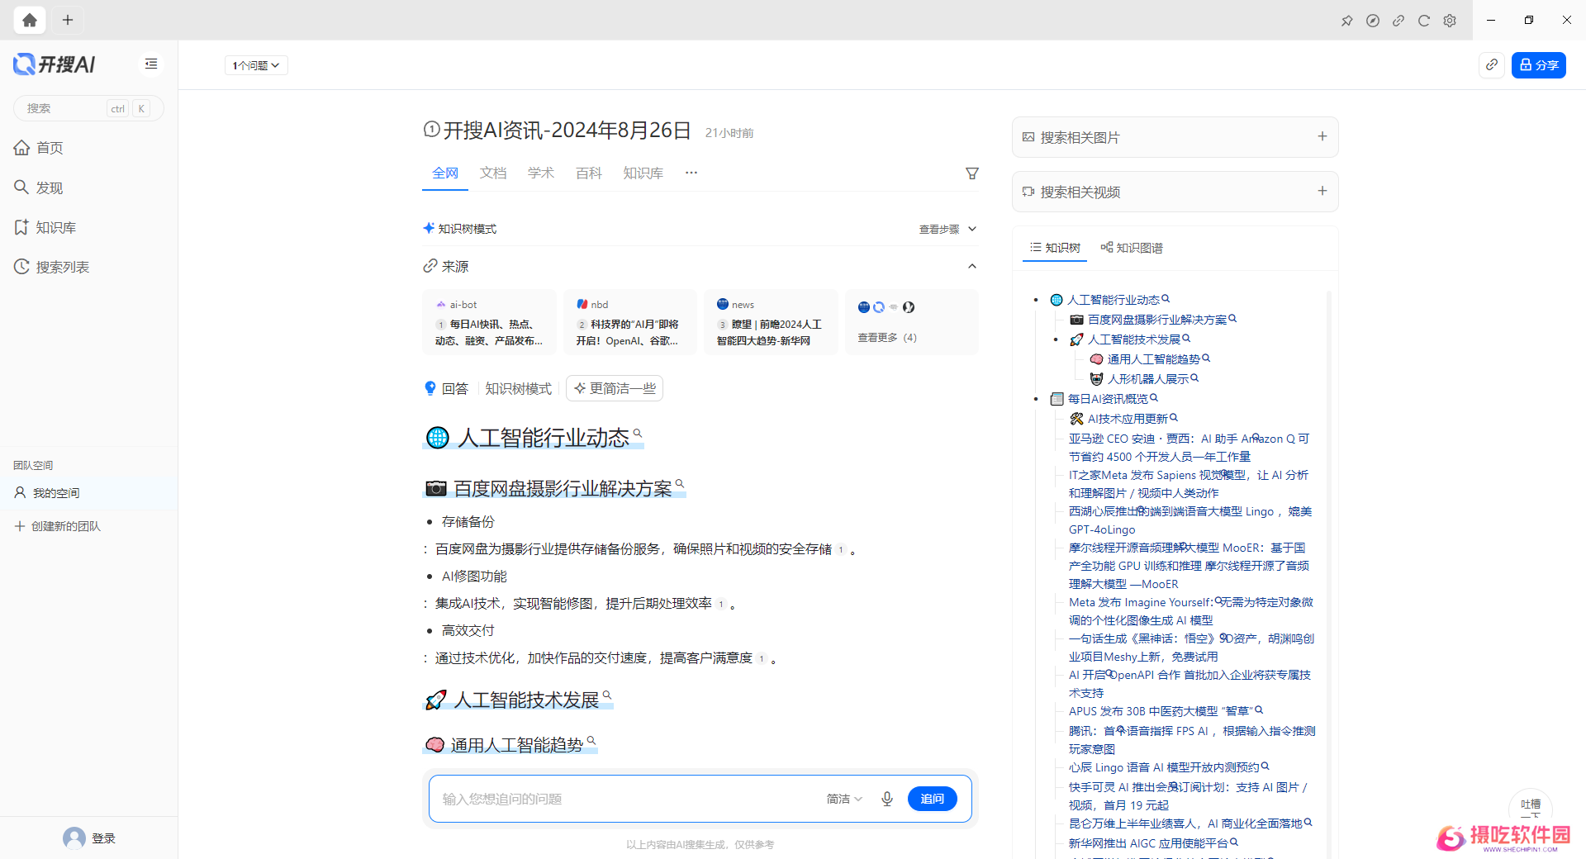Image resolution: width=1586 pixels, height=859 pixels.
Task: Pin the window with the pin icon
Action: pyautogui.click(x=1347, y=21)
